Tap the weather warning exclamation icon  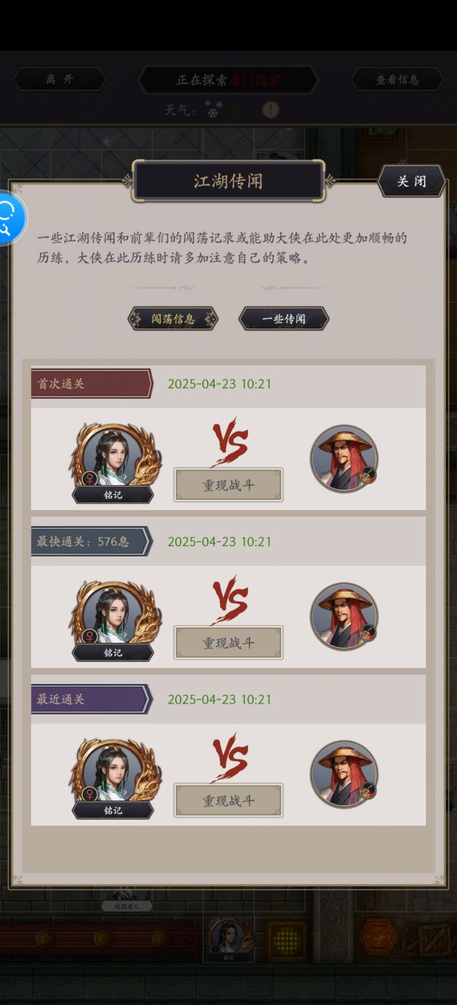click(x=271, y=110)
